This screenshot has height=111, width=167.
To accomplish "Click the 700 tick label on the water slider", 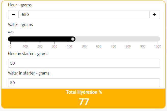I will 113,46.
